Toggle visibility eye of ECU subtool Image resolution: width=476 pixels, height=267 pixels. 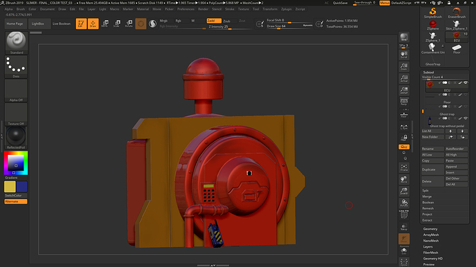pyautogui.click(x=466, y=83)
